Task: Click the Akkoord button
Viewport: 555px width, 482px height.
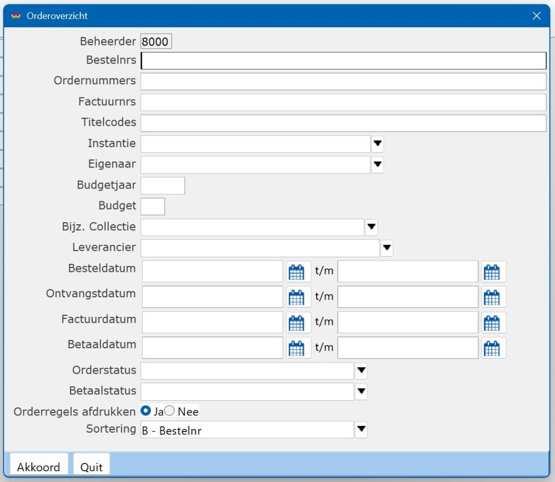Action: [38, 466]
